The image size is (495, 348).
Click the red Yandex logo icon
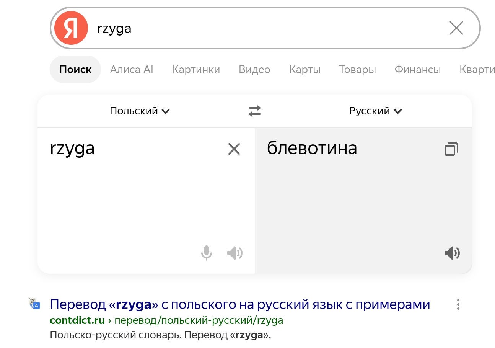click(x=71, y=28)
